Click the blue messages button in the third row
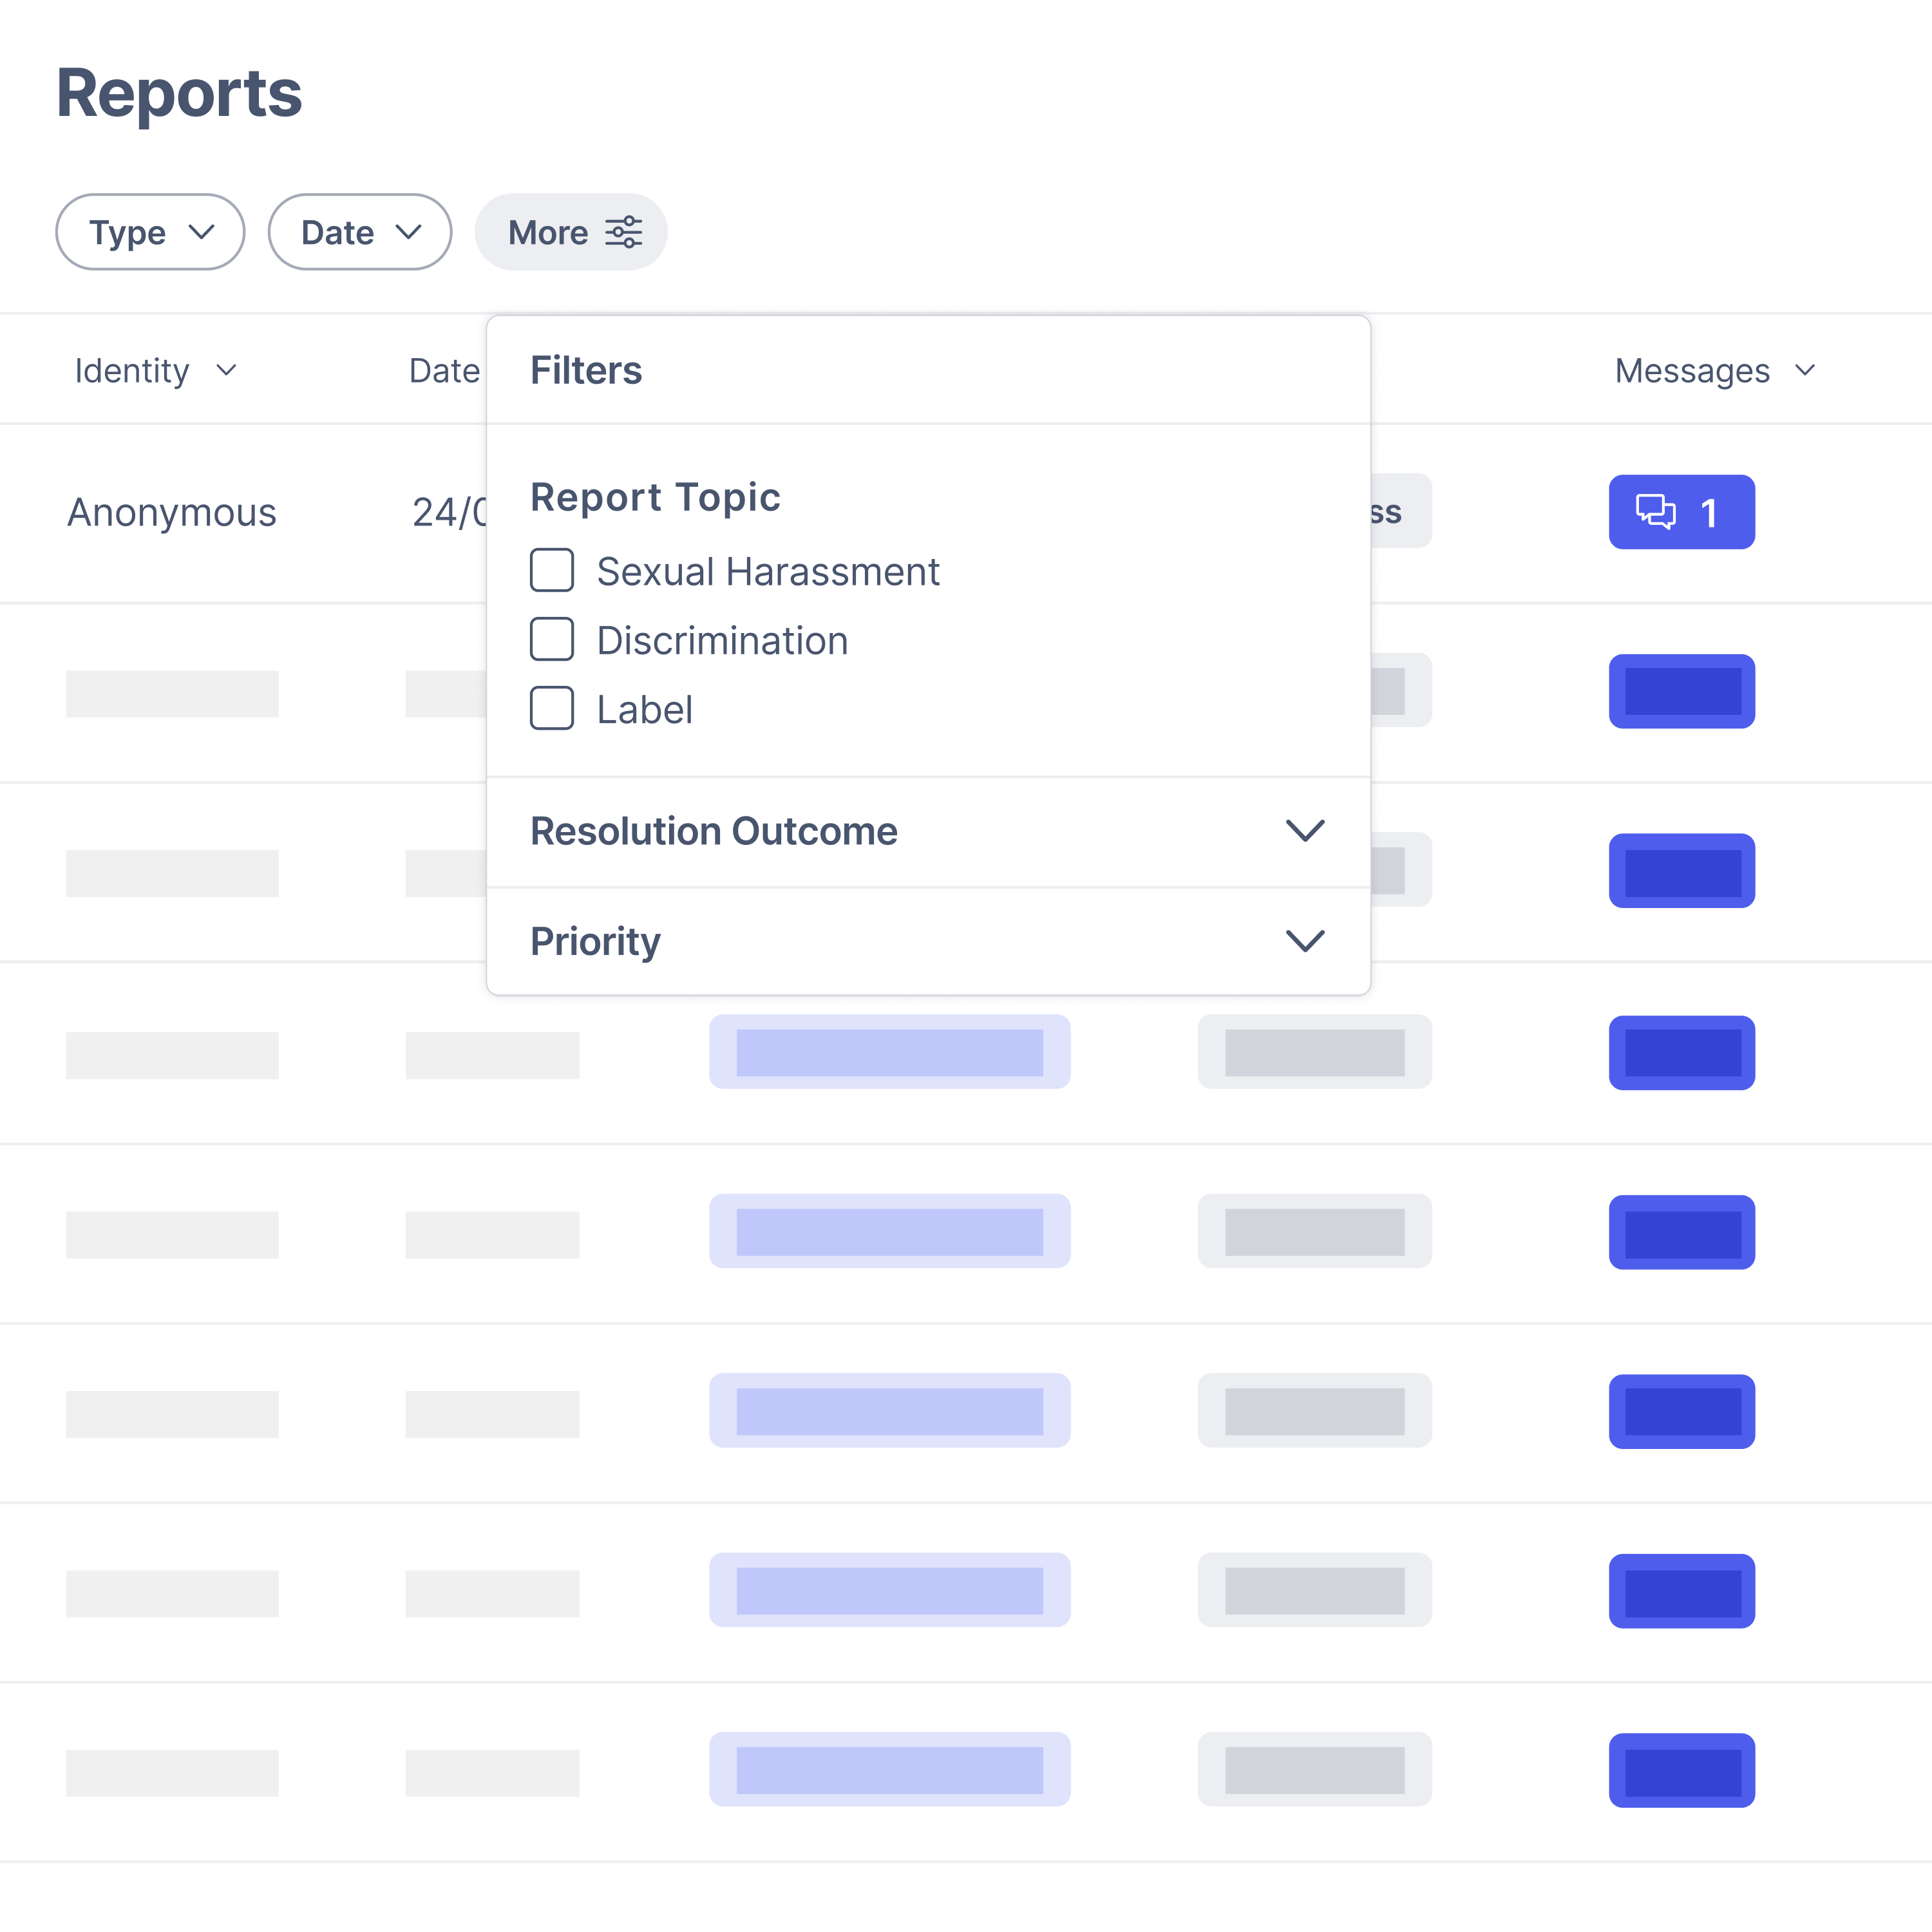The image size is (1932, 1932). (x=1682, y=869)
